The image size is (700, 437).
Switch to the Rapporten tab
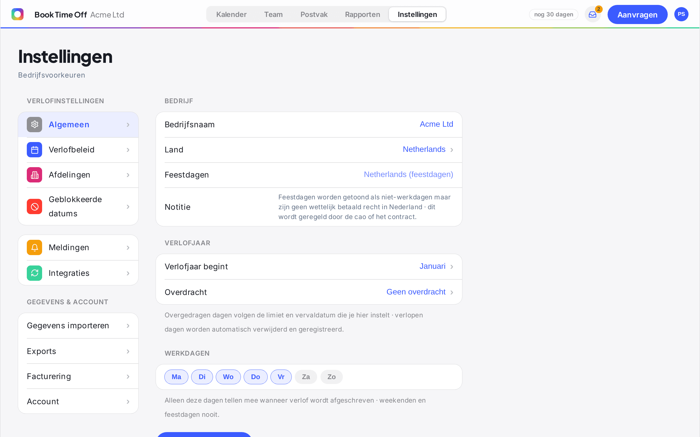[362, 14]
